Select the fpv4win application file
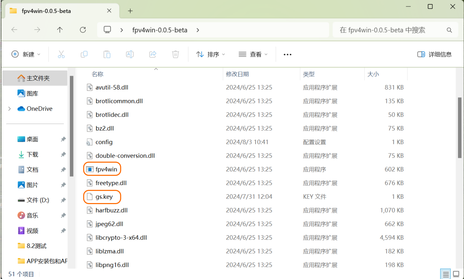Image resolution: width=464 pixels, height=279 pixels. pos(106,169)
